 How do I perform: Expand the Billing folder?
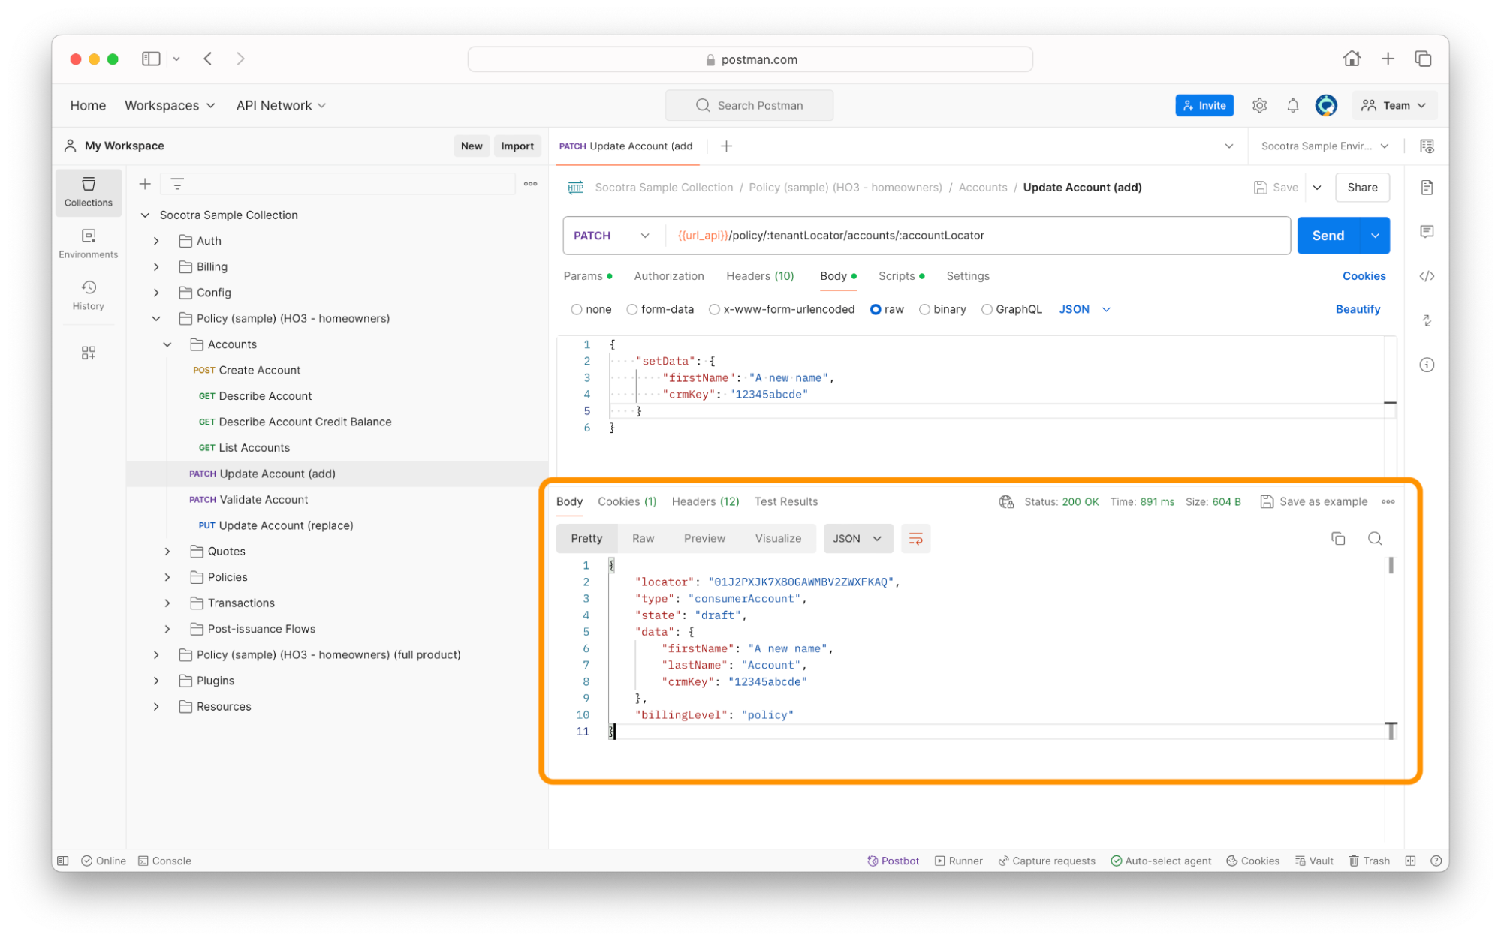point(156,266)
